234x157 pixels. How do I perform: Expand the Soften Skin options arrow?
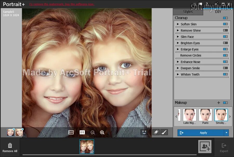pyautogui.click(x=178, y=24)
